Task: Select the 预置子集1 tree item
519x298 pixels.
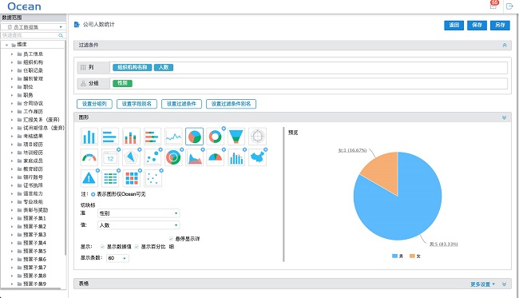Action: click(34, 218)
